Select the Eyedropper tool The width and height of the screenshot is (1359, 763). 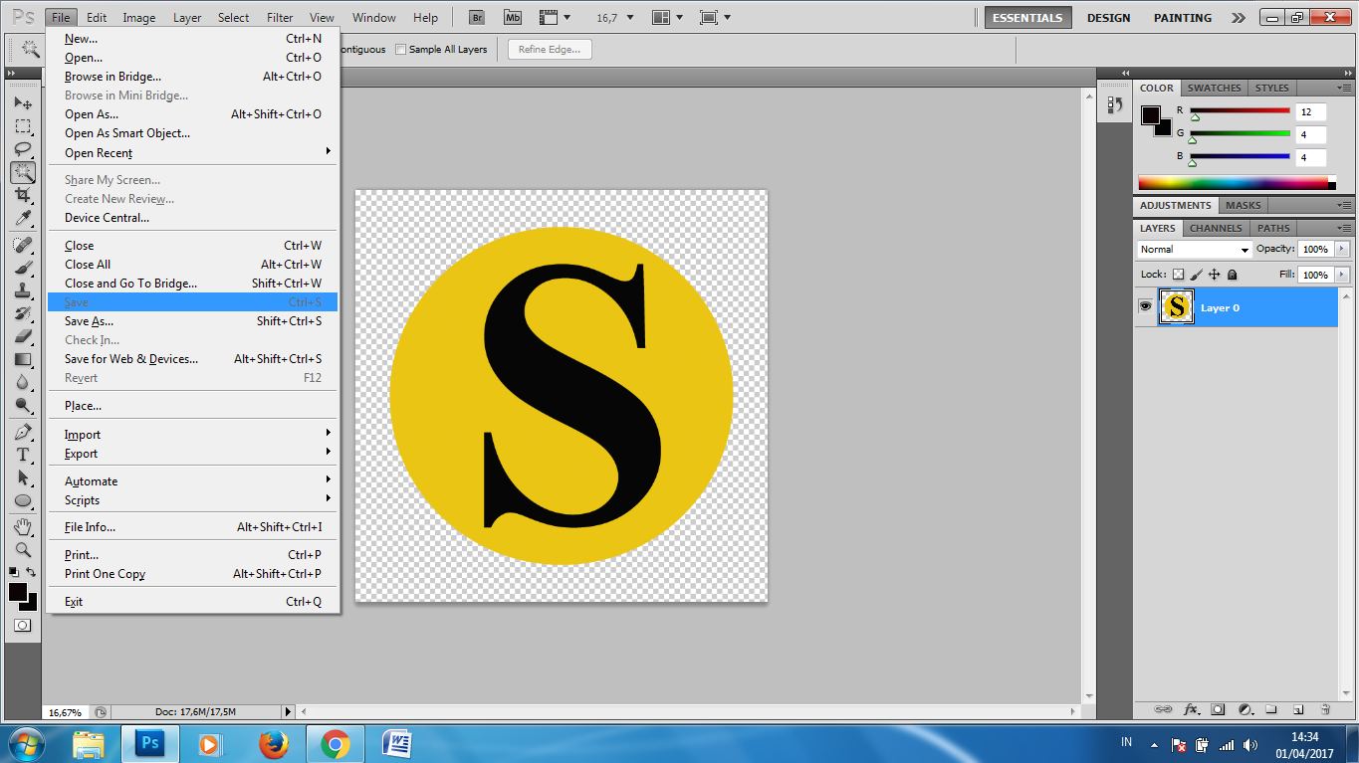23,219
